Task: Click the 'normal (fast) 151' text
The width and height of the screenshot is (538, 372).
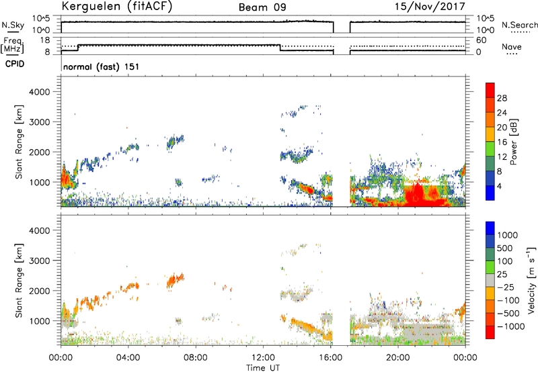Action: [x=102, y=66]
